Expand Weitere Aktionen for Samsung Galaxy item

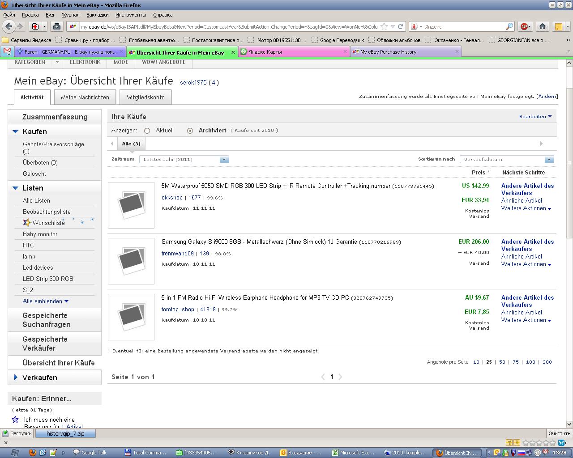526,264
